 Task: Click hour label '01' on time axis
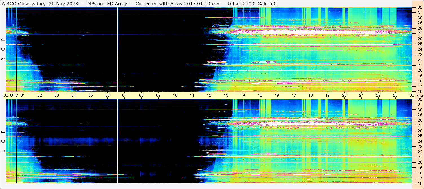point(23,95)
